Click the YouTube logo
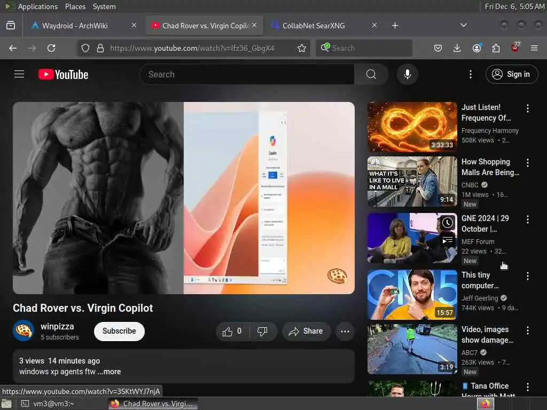This screenshot has width=547, height=410. [63, 74]
